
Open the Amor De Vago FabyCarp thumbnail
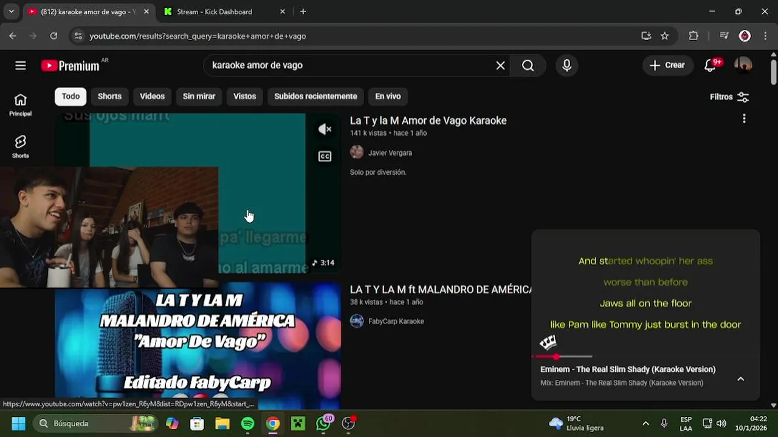[x=198, y=346]
